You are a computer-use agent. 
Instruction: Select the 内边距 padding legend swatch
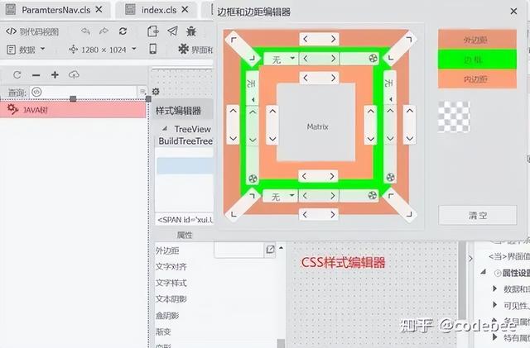[x=477, y=79]
